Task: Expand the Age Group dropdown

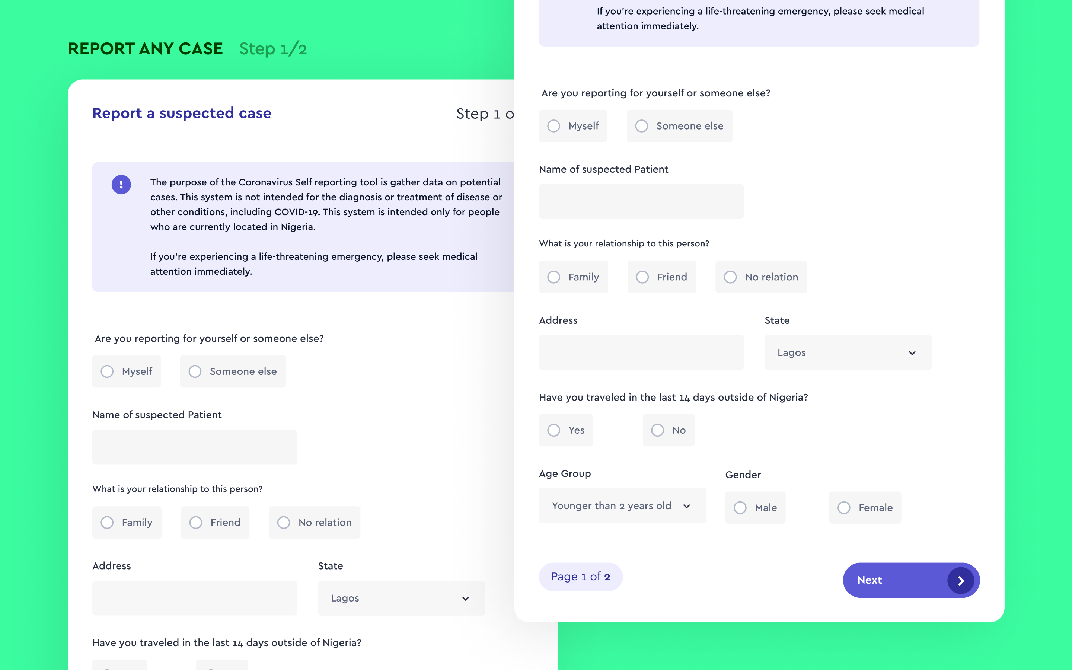Action: [622, 506]
